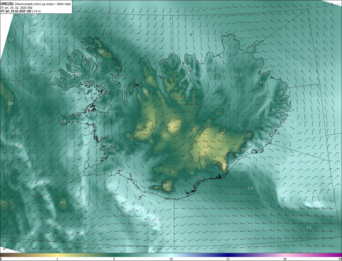
Task: Click the tick label 1 on the color scale
Action: tap(57, 259)
